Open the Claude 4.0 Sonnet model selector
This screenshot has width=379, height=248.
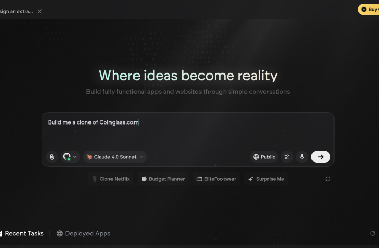click(x=115, y=157)
